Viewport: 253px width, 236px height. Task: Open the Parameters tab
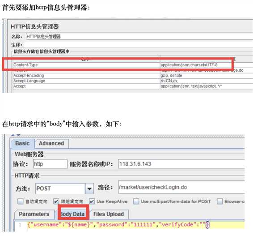(34, 214)
